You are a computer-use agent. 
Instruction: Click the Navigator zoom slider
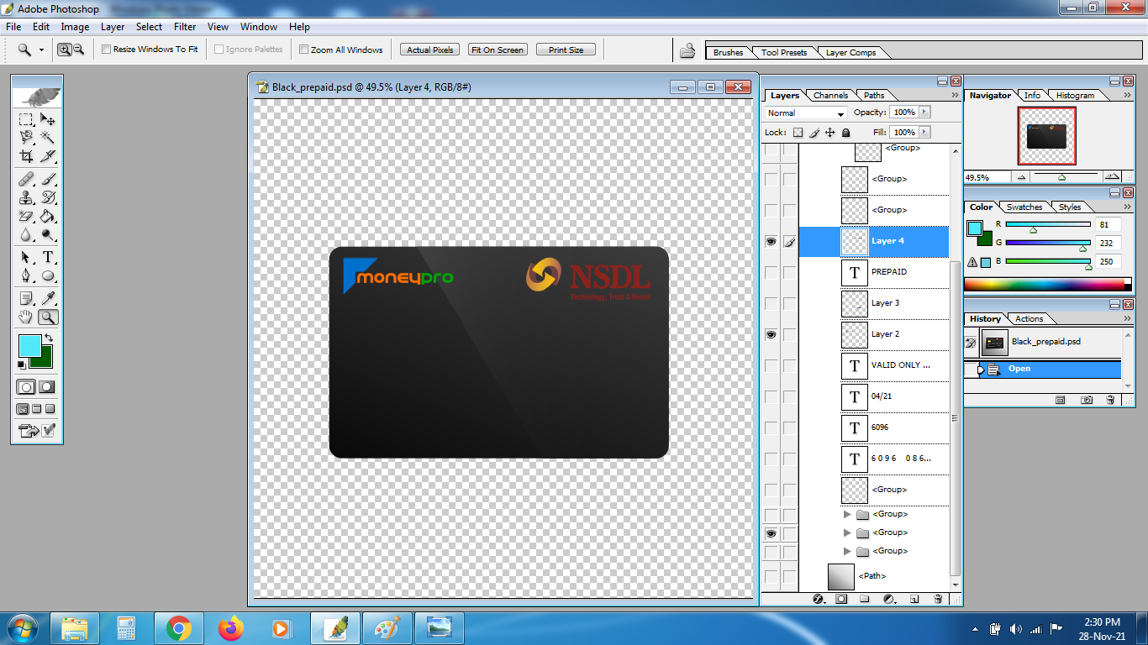[x=1061, y=177]
